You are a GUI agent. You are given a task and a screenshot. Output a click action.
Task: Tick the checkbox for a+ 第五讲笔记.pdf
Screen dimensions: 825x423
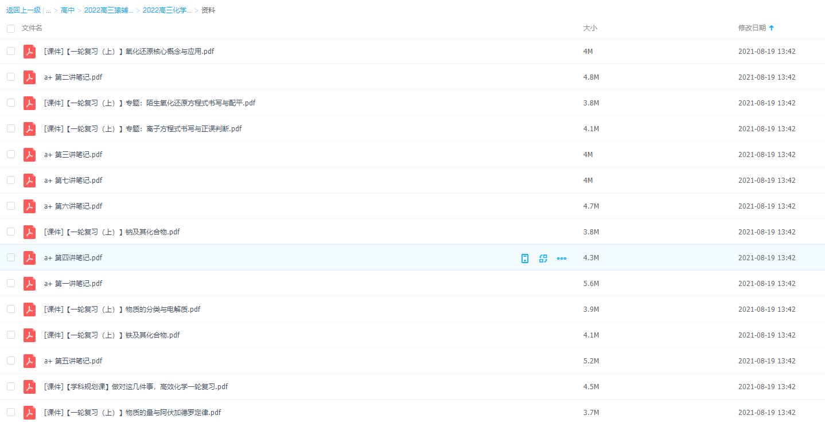click(11, 361)
